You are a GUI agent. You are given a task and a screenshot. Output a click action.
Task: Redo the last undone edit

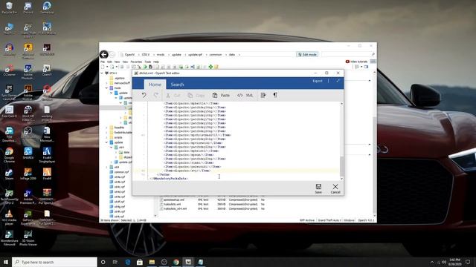pos(155,95)
